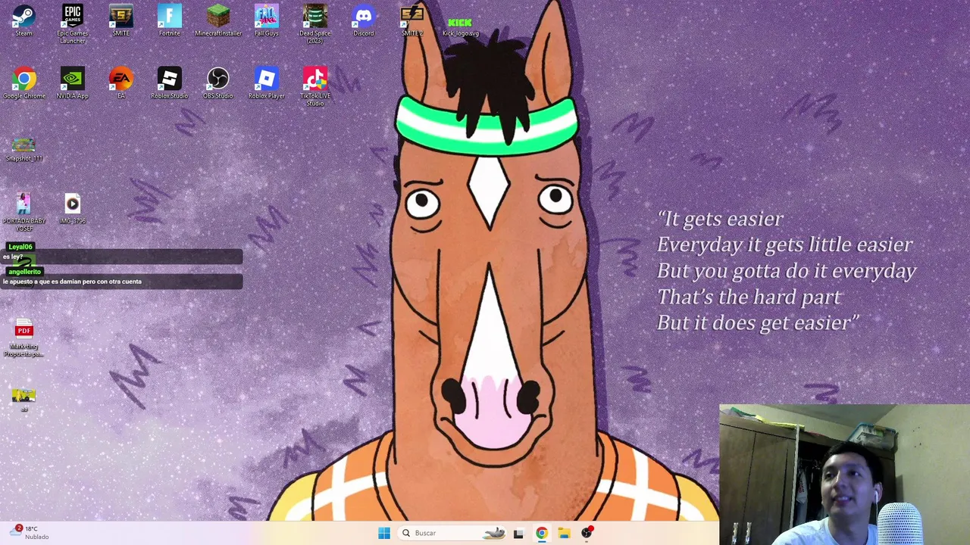Open the Steam desktop shortcut

[23, 21]
